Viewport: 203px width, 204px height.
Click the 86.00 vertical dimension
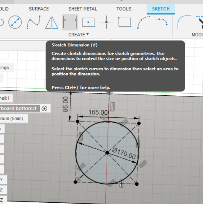point(65,104)
